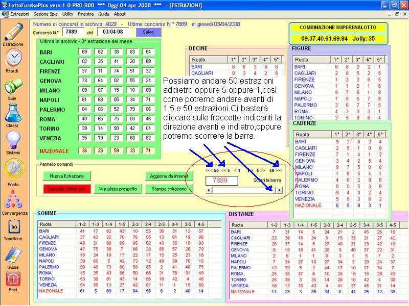The image size is (409, 306).
Task: Click the red 7889 extraction number box
Action: click(222, 181)
